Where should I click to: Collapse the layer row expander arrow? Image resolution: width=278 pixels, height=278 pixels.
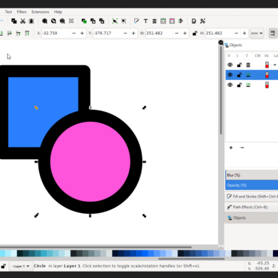click(274, 65)
